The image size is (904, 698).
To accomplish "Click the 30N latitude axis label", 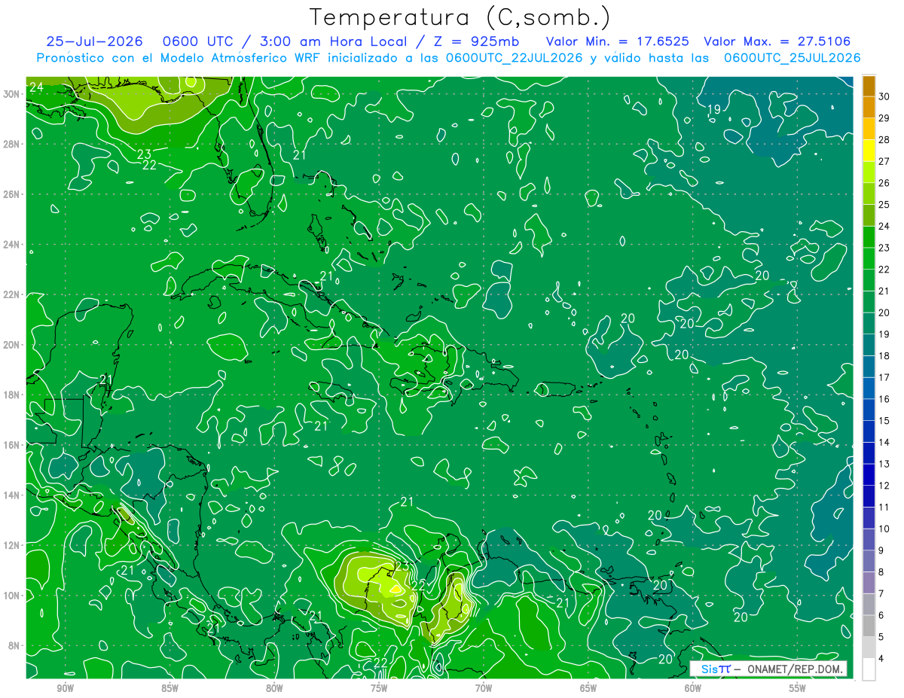I will pyautogui.click(x=13, y=94).
